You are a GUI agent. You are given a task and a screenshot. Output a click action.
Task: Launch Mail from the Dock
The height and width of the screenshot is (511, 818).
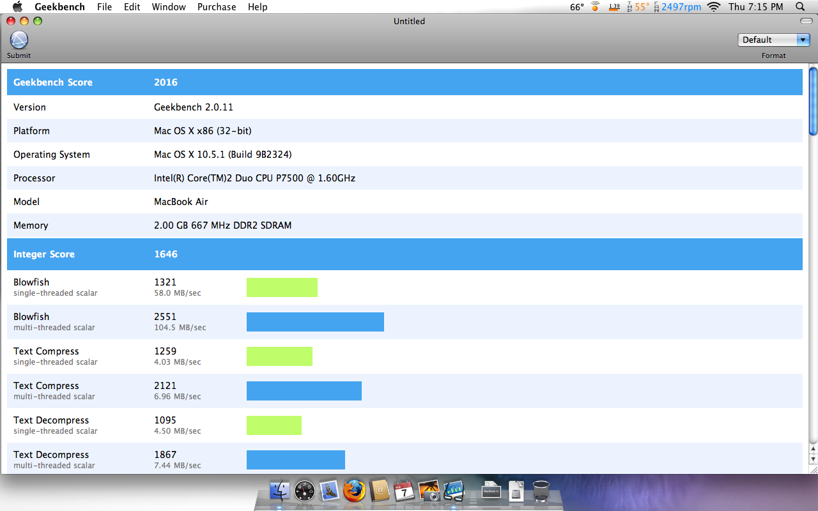click(328, 491)
